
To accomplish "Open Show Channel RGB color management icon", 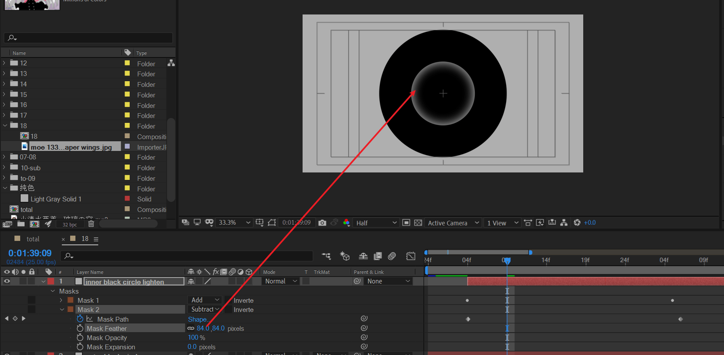I will (x=346, y=222).
